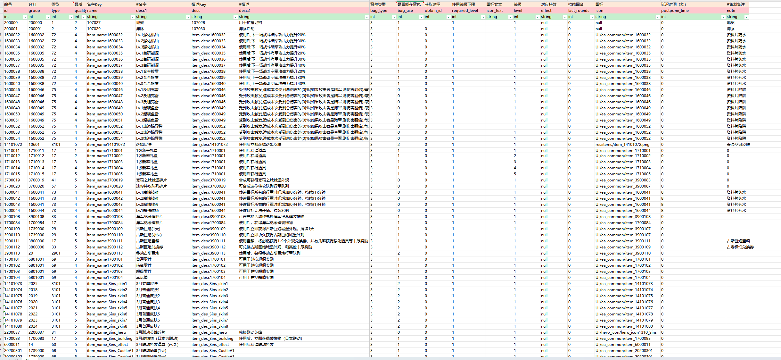This screenshot has width=781, height=360.
Task: Expand the type column filter
Action: click(x=71, y=17)
